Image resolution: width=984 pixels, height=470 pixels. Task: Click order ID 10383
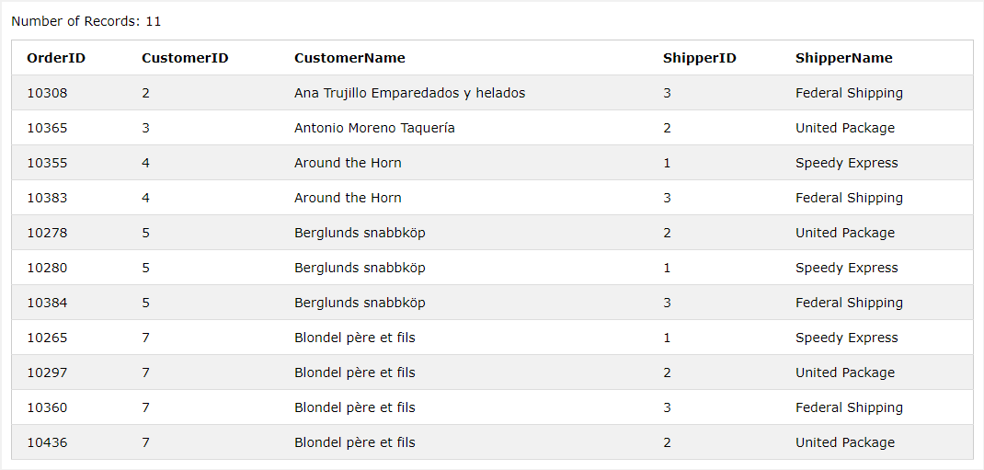pos(47,198)
